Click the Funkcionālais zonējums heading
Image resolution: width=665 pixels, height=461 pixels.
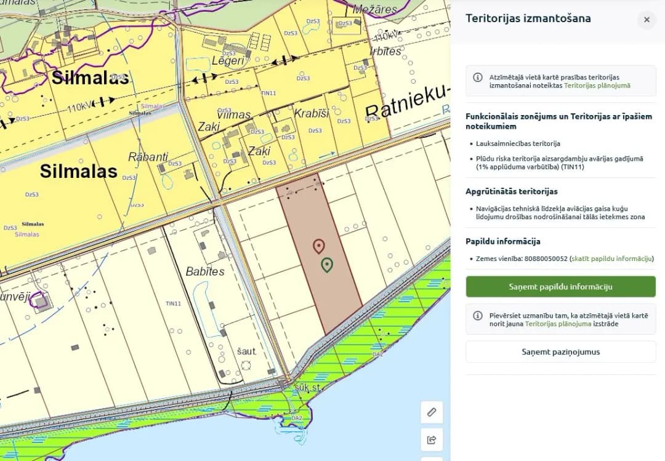[x=558, y=121]
